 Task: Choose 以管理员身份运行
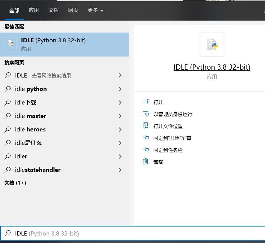click(x=173, y=114)
